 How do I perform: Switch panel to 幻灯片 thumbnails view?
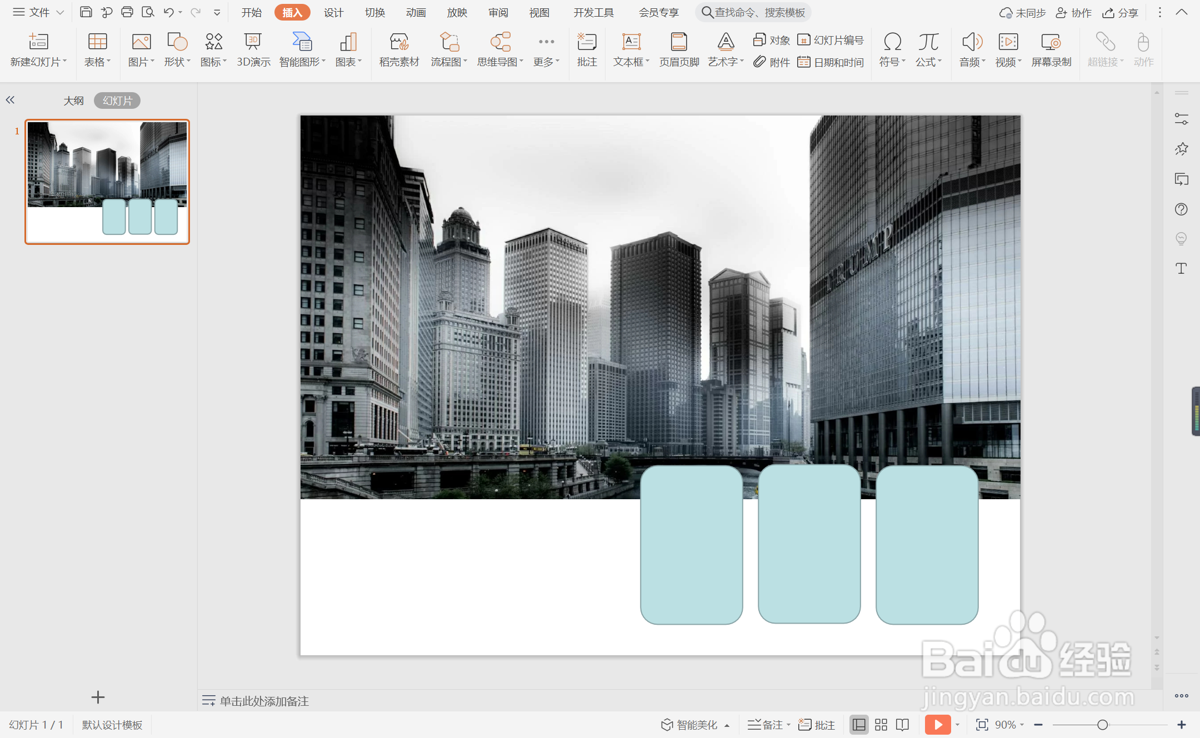point(117,101)
